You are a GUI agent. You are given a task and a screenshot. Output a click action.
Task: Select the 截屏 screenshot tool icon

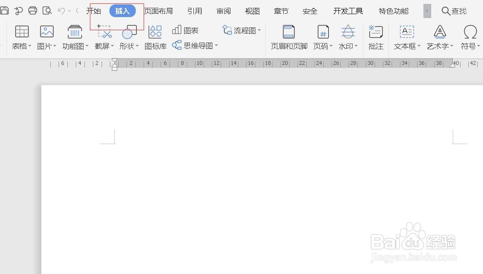105,32
